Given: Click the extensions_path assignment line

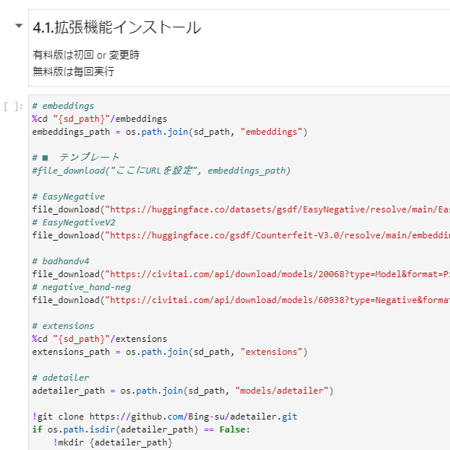Looking at the screenshot, I should pos(170,352).
